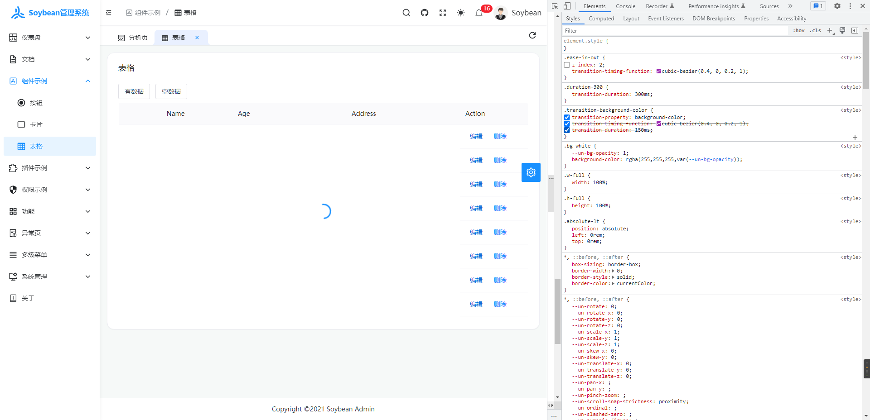Screen dimensions: 870x420
Task: Refresh the page with the reload icon
Action: click(532, 35)
